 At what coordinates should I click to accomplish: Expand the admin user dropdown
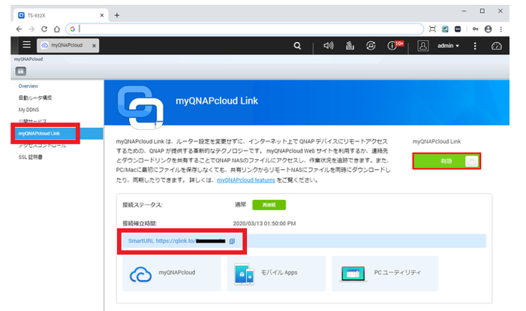[448, 46]
